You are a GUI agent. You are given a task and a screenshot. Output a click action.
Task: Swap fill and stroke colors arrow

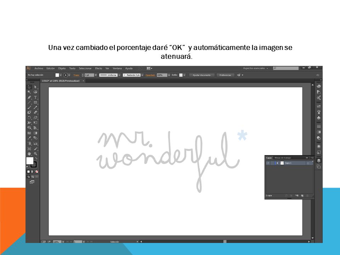(x=36, y=159)
